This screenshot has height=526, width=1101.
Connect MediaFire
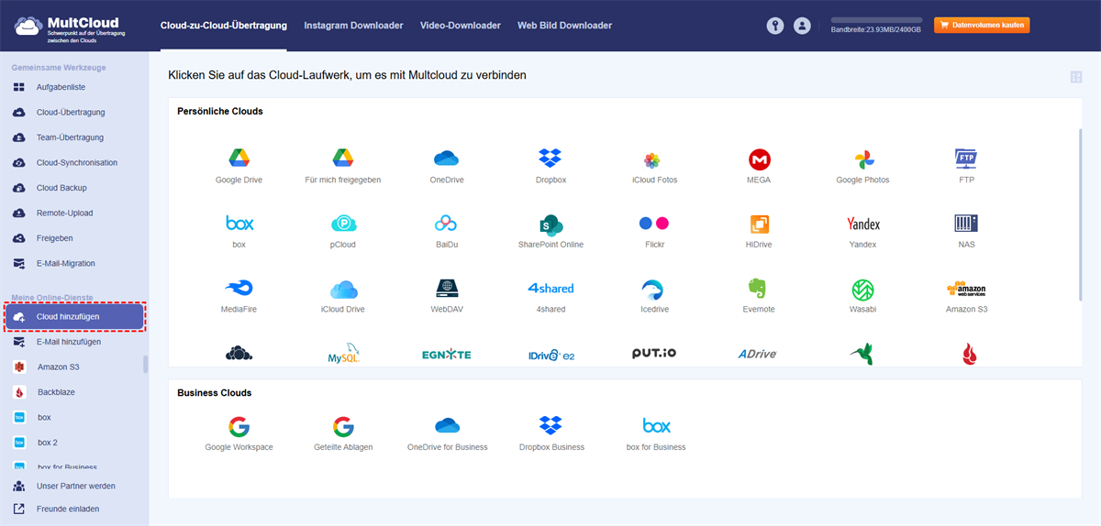tap(239, 289)
